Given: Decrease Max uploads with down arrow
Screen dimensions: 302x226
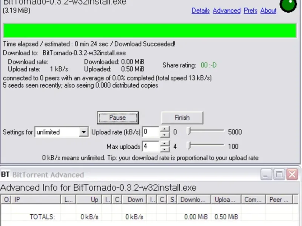Looking at the screenshot, I should (165, 149).
